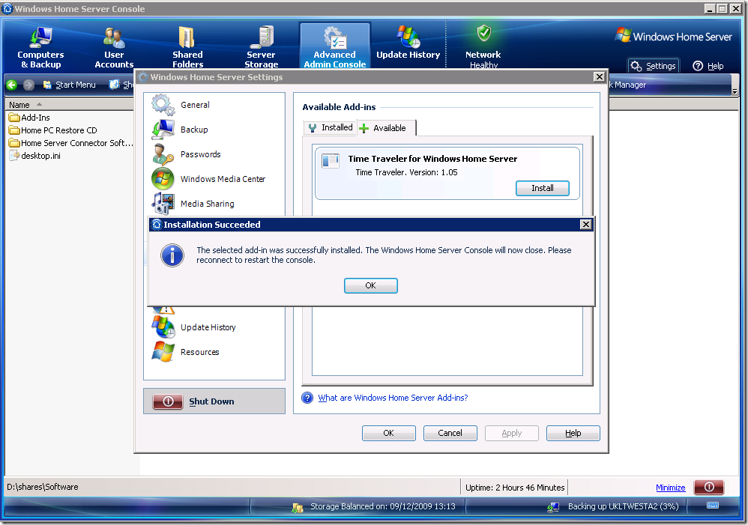Click the red power button in status bar
Viewport: 748px width, 525px height.
point(709,487)
